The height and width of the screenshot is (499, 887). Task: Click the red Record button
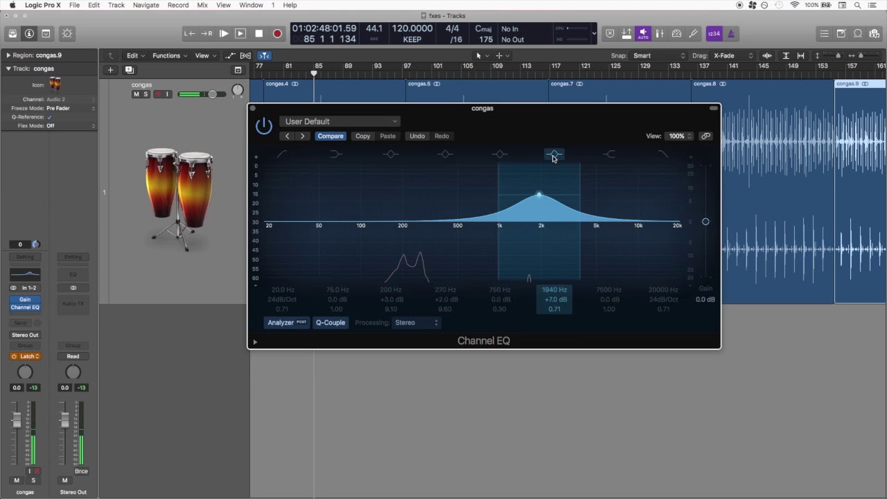coord(277,33)
